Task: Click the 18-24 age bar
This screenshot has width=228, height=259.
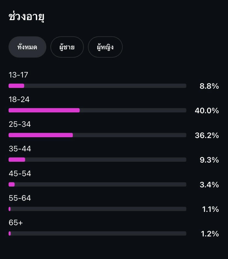Action: [x=97, y=110]
